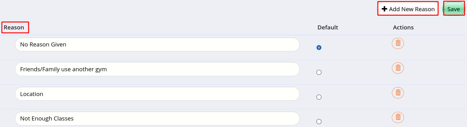Remove the Location reason with trash icon
The width and height of the screenshot is (467, 127).
[398, 93]
